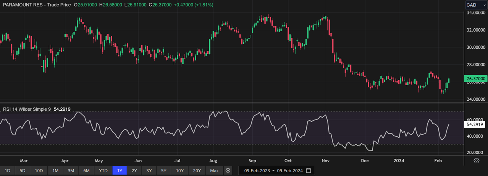Select the Max time range
The height and width of the screenshot is (176, 488).
(x=214, y=170)
